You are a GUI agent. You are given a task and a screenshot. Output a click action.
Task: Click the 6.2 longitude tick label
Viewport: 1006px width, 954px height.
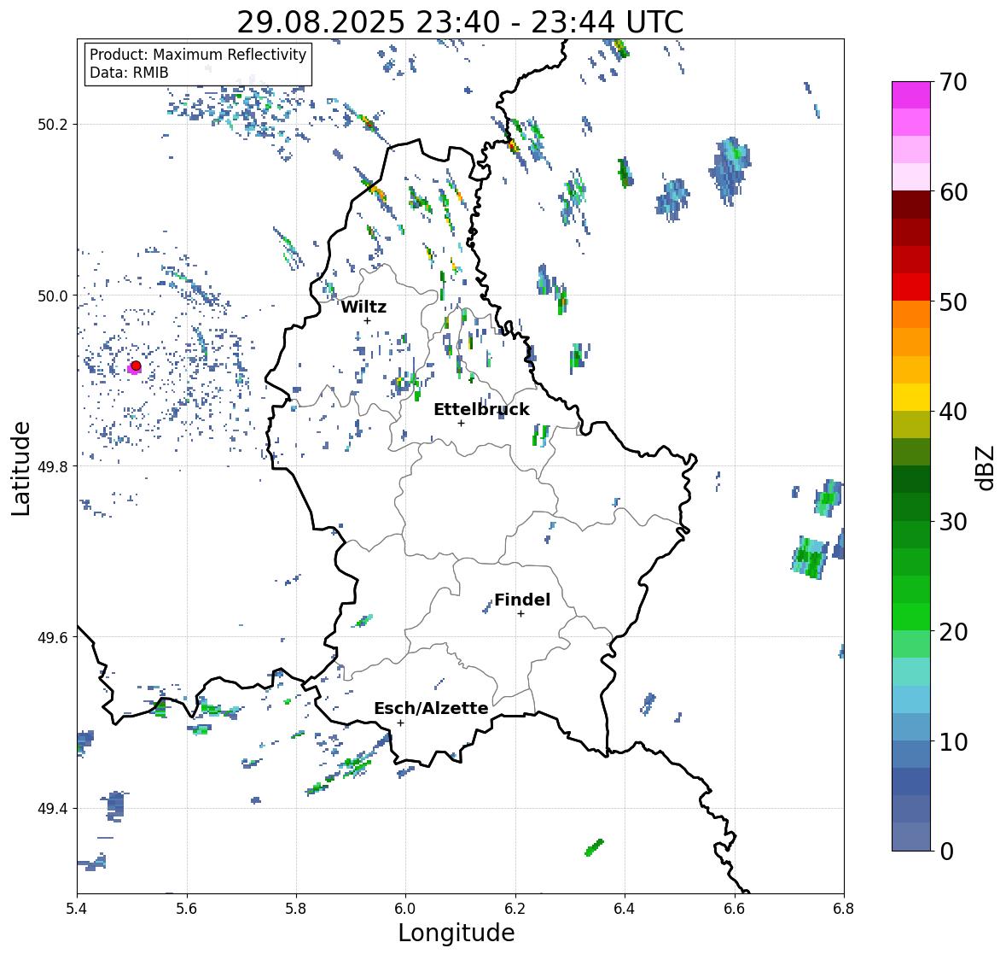pyautogui.click(x=515, y=909)
